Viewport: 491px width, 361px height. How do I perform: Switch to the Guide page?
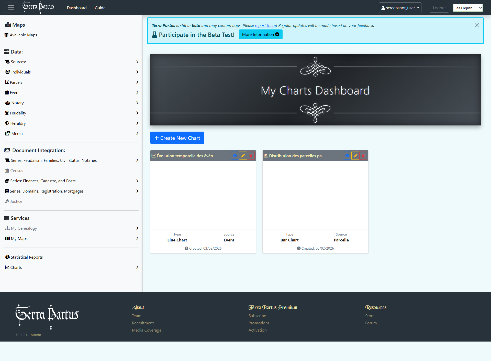(100, 8)
